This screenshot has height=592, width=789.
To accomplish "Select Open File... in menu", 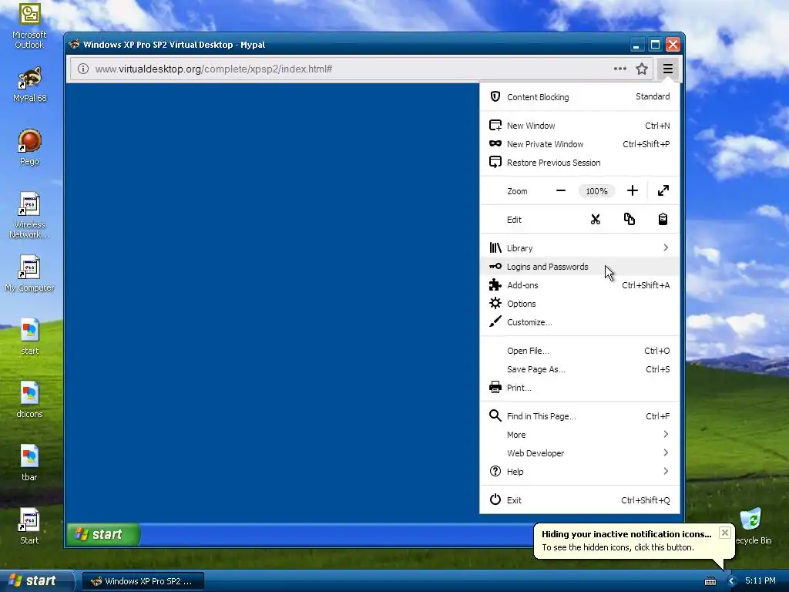I will [x=579, y=351].
